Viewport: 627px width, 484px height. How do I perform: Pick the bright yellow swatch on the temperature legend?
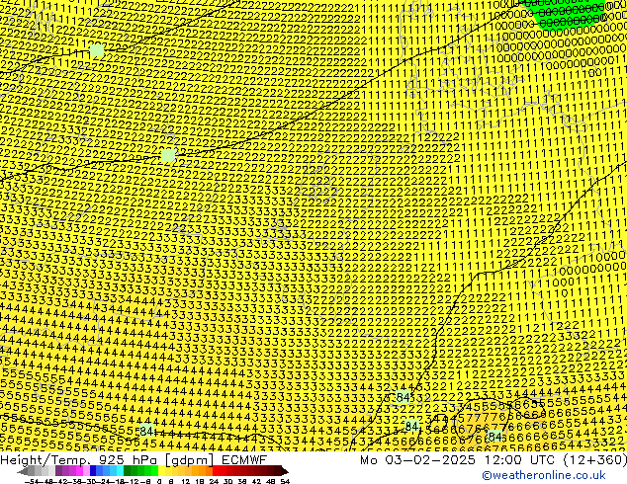click(x=161, y=471)
